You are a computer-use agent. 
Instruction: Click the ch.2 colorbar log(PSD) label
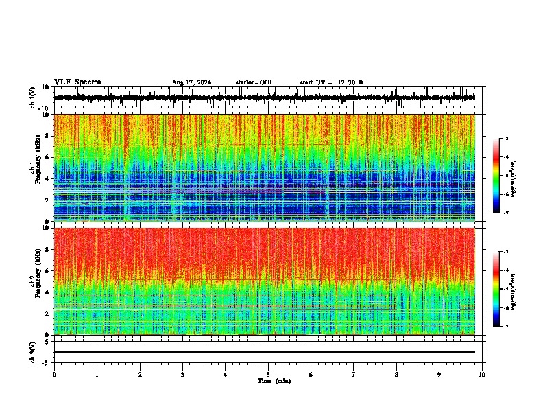[513, 292]
